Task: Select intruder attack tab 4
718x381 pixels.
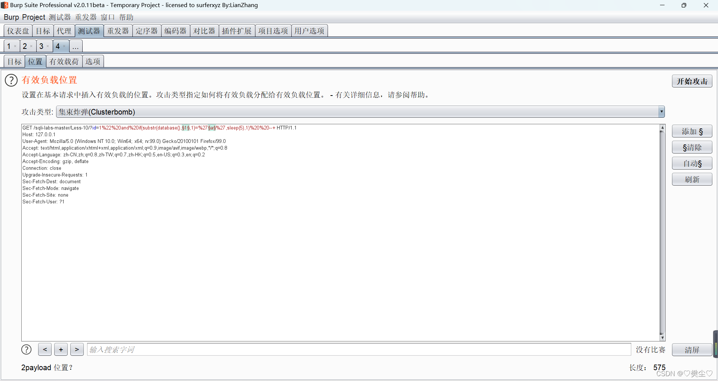Action: coord(58,46)
